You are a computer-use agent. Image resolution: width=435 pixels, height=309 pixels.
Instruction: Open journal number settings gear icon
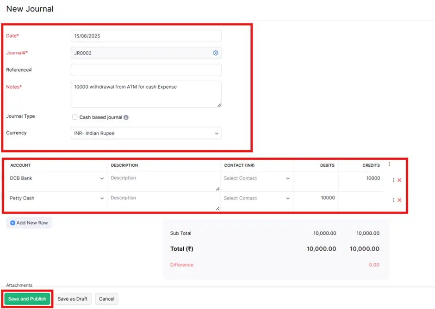point(216,53)
